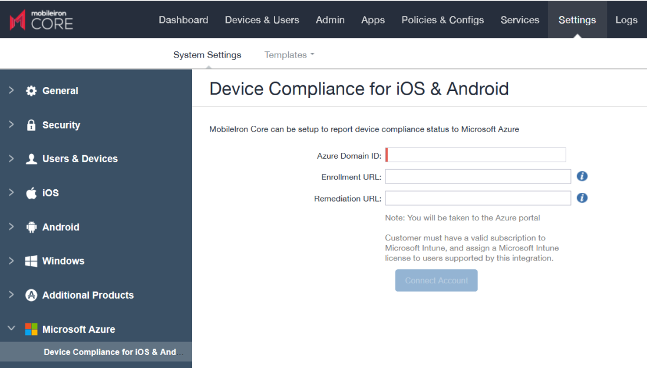Viewport: 647px width, 368px height.
Task: Select the General sidebar label
Action: point(60,91)
